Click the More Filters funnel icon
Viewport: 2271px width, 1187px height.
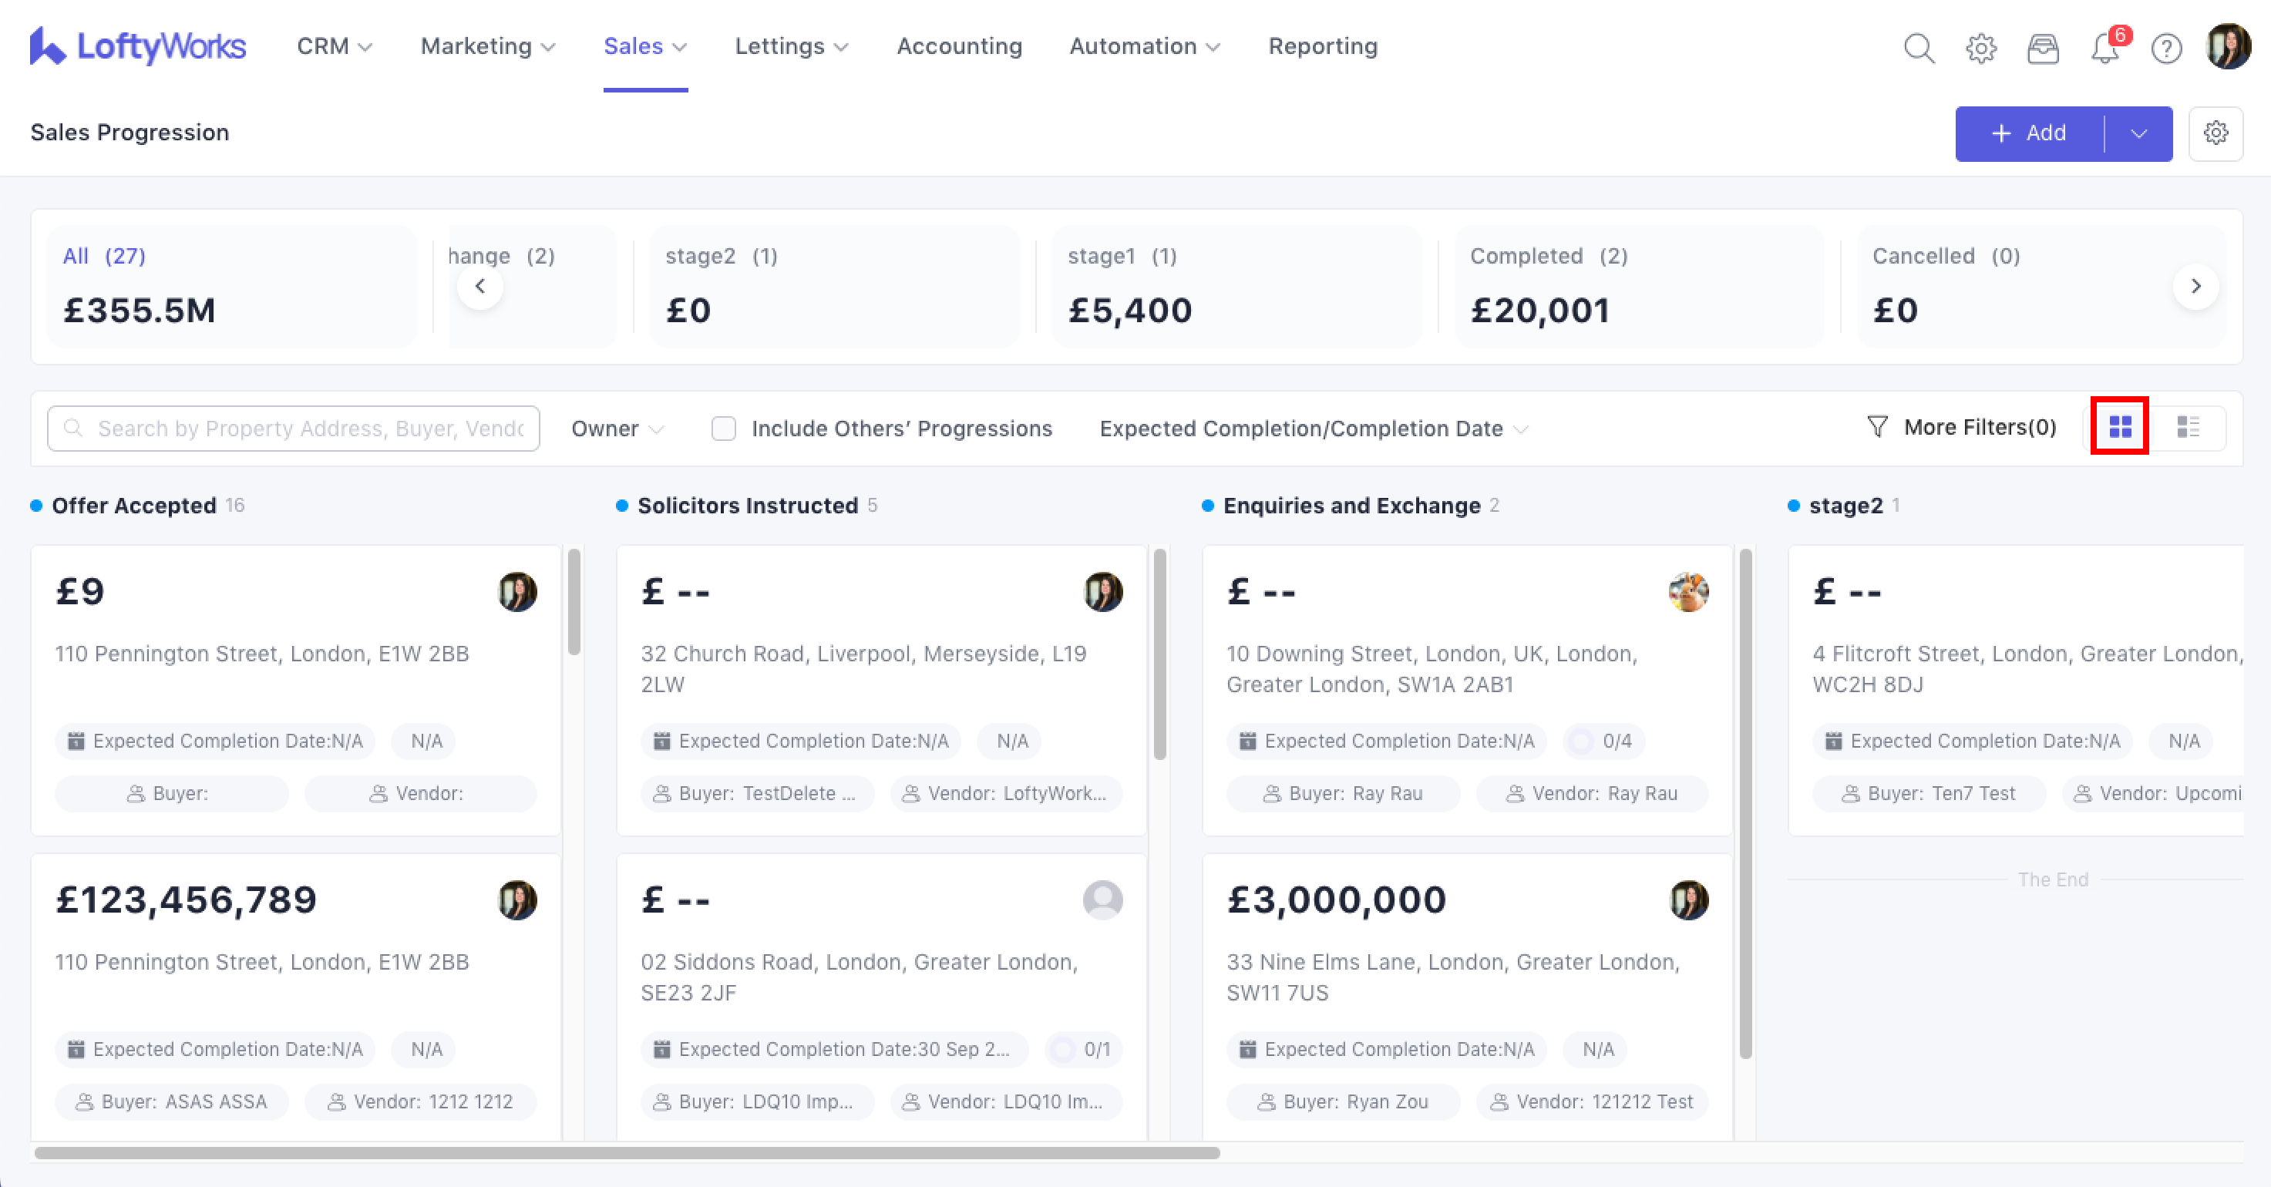point(1878,426)
